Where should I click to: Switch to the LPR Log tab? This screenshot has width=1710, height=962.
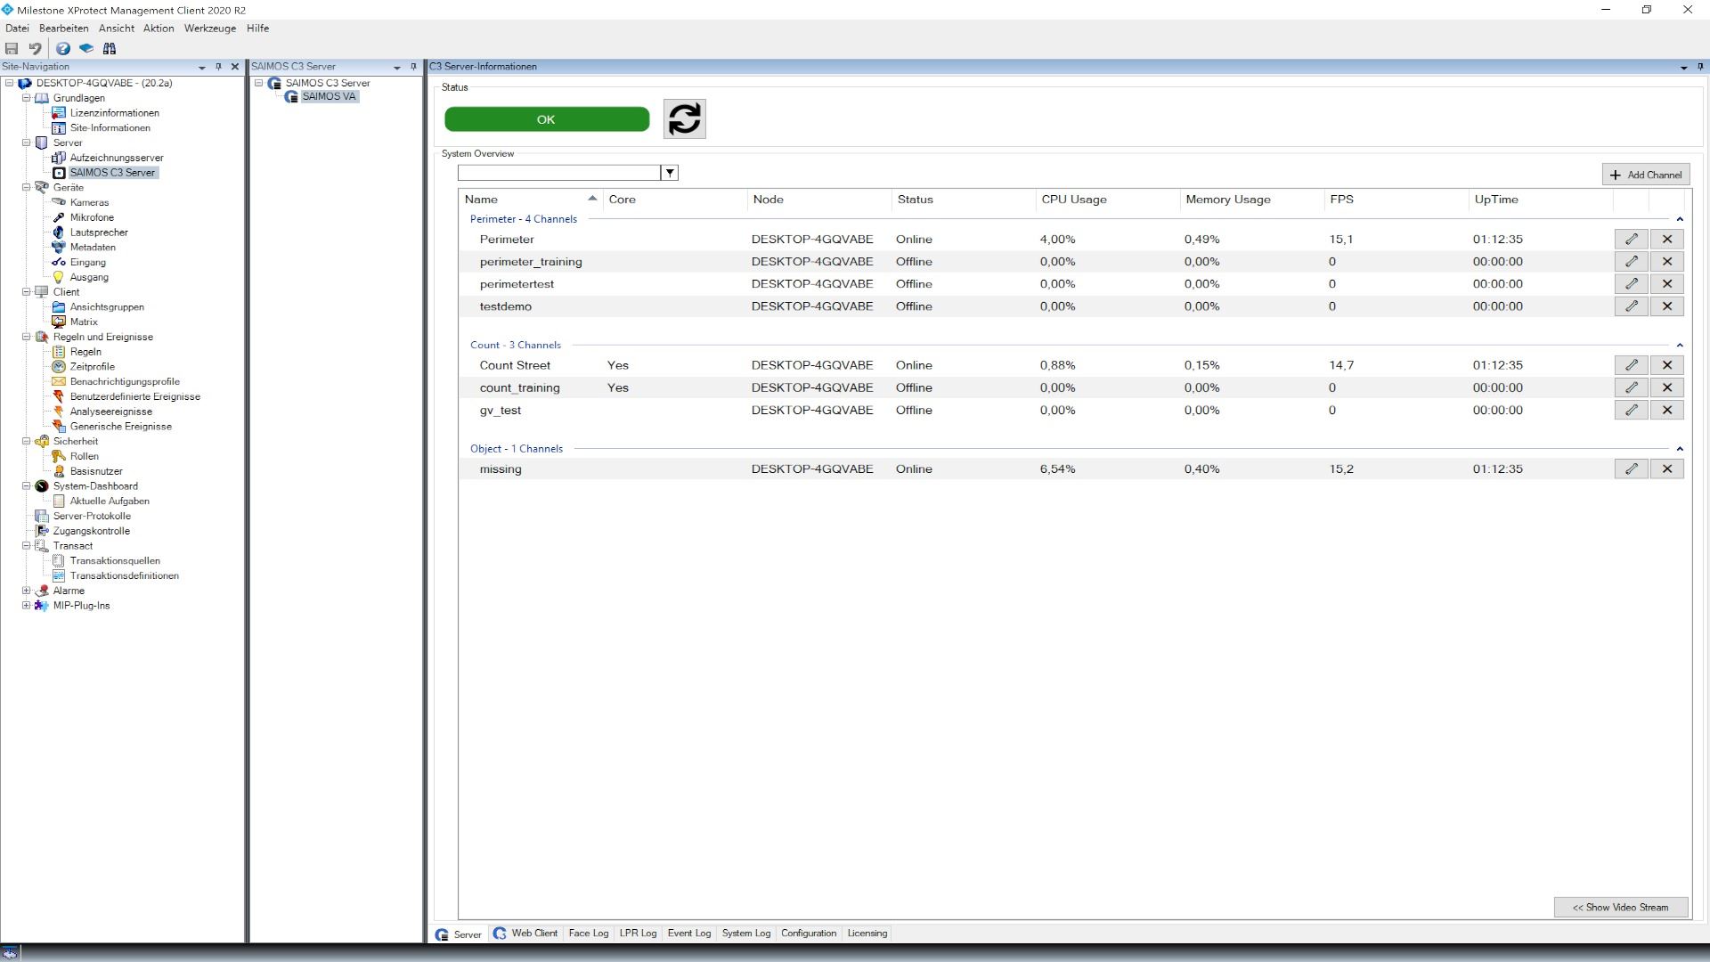638,933
